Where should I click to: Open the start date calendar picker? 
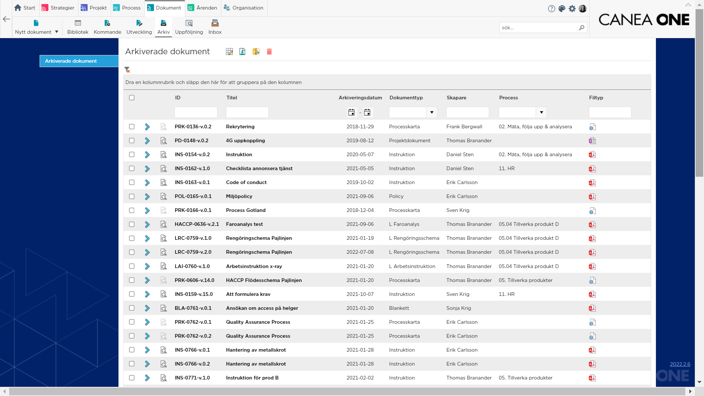351,112
